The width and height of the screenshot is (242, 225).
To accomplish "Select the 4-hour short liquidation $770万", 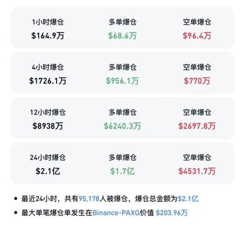I will [x=197, y=81].
